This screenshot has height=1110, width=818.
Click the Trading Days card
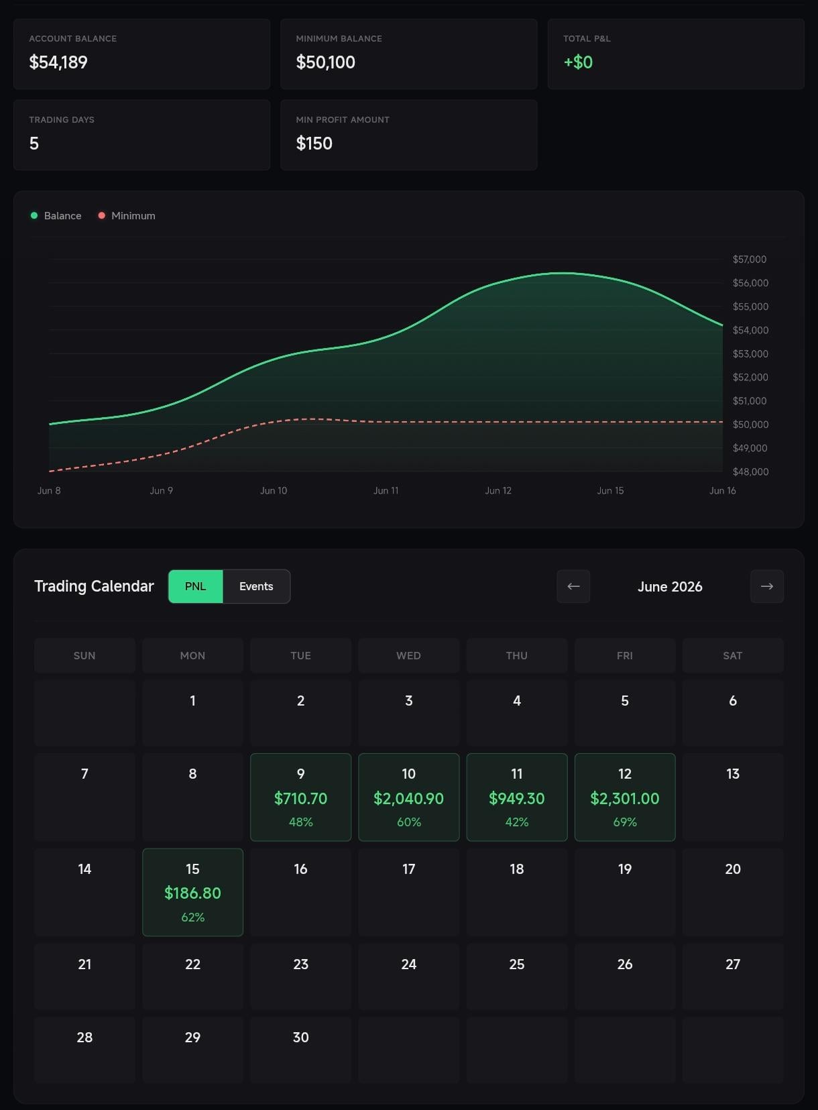(141, 135)
